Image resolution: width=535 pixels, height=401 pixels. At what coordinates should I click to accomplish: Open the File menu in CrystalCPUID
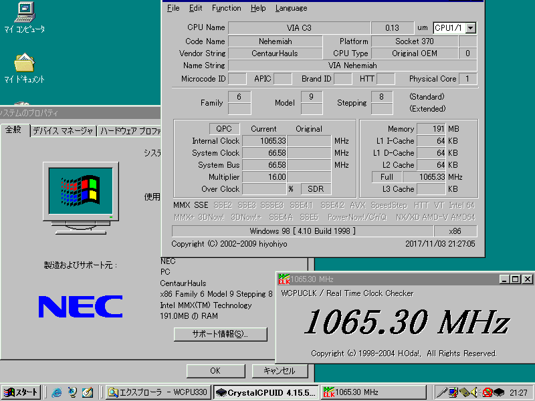click(173, 8)
